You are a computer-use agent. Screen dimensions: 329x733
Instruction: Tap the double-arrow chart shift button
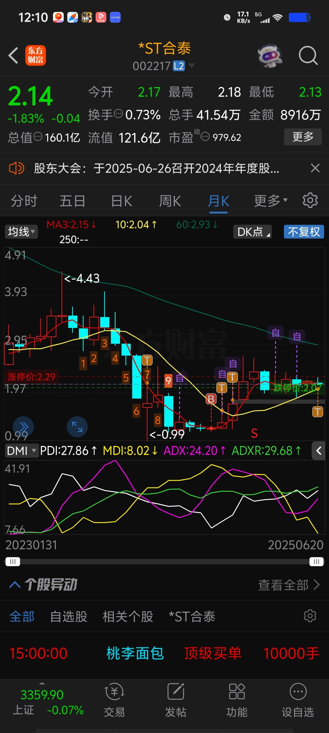click(x=23, y=426)
